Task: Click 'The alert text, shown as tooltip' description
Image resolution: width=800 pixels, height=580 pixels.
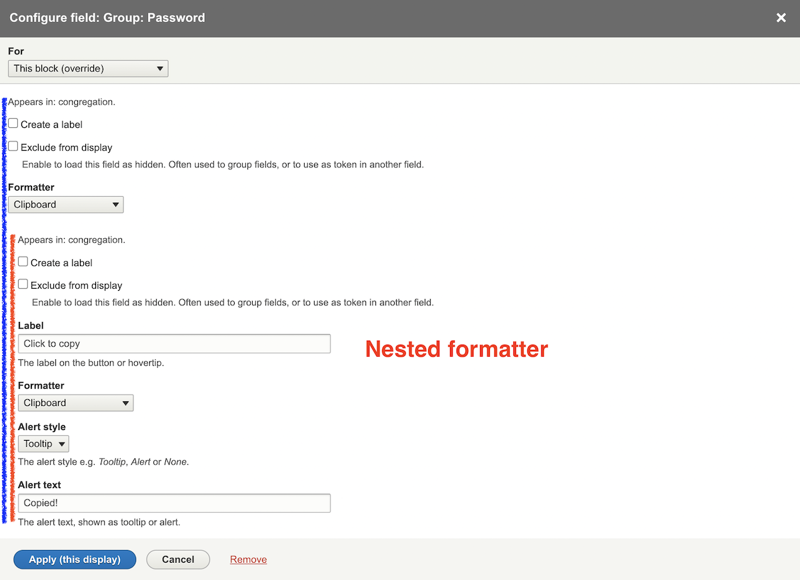Action: pyautogui.click(x=99, y=522)
